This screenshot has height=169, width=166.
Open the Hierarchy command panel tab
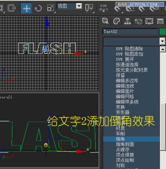point(127,21)
